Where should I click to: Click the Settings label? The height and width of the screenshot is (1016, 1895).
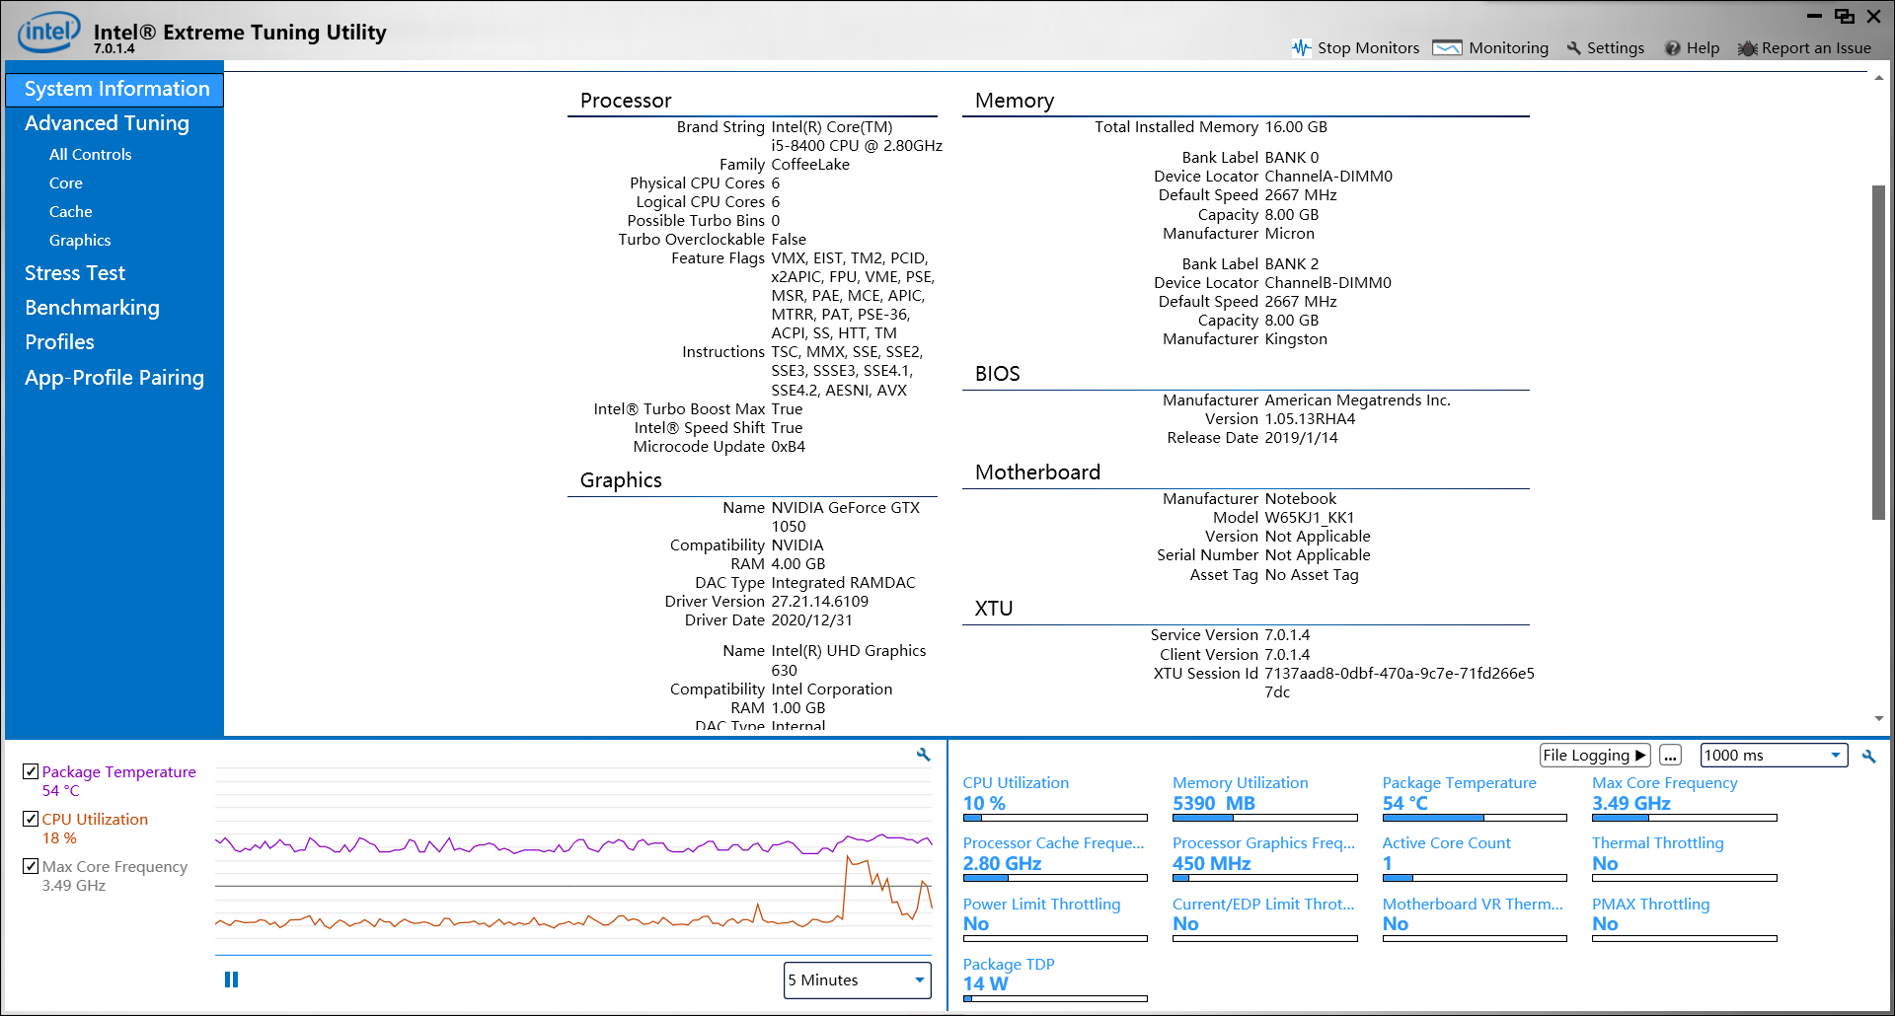point(1616,48)
